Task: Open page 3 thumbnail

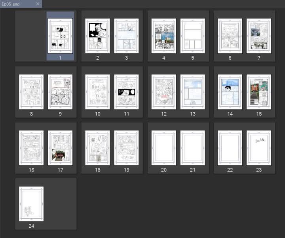Action: (x=126, y=36)
